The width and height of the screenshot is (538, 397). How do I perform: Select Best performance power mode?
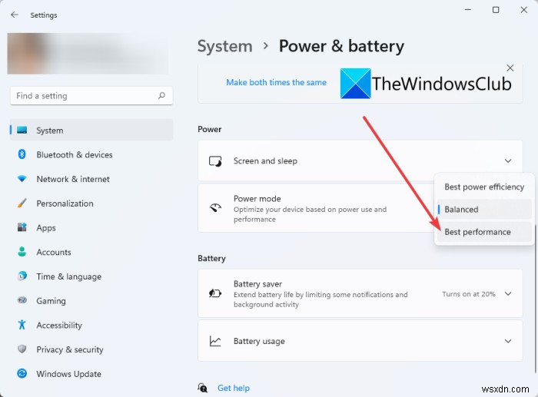(x=484, y=232)
